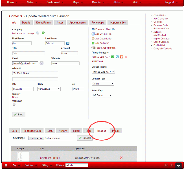This screenshot has height=169, width=186.
Task: Delete phone number with red X icon
Action: tap(126, 57)
